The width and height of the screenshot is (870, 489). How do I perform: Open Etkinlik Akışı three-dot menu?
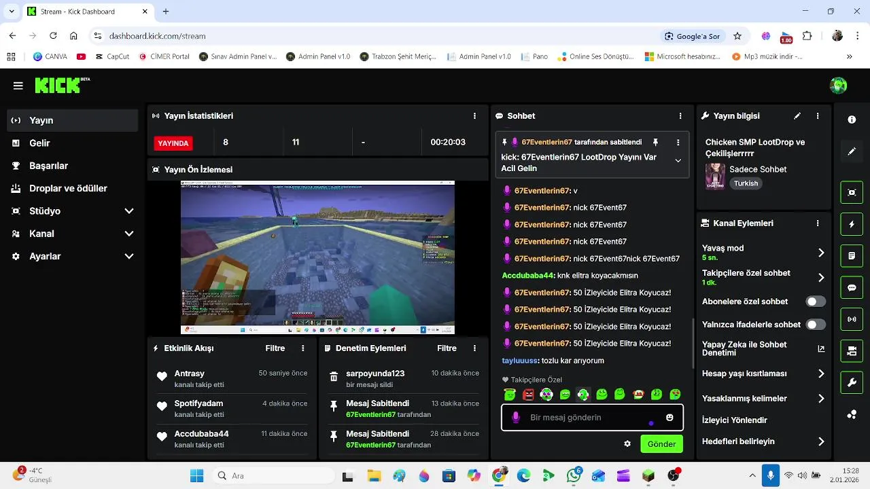(303, 348)
